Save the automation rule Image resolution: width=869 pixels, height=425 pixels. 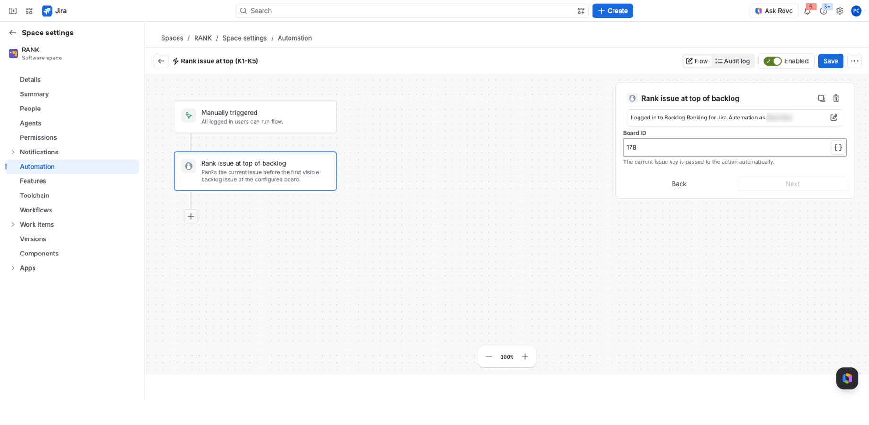click(x=830, y=61)
